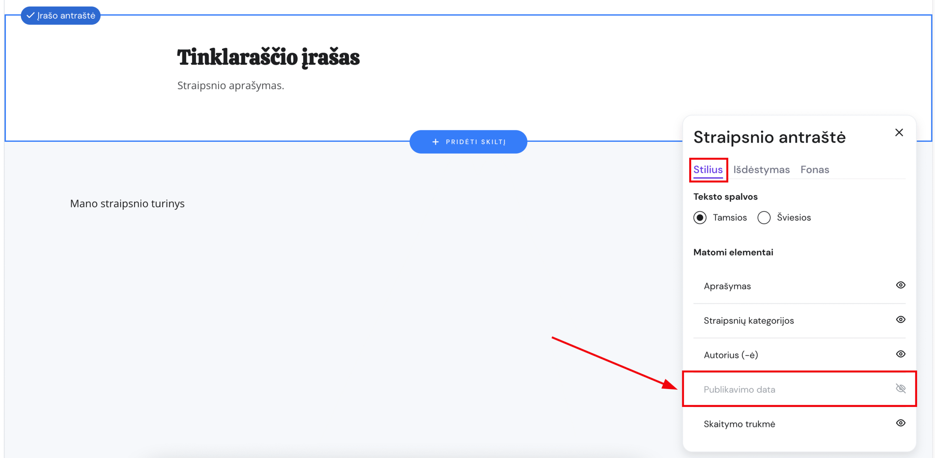Click the Įrašo antraštė label
935x458 pixels.
click(x=66, y=15)
